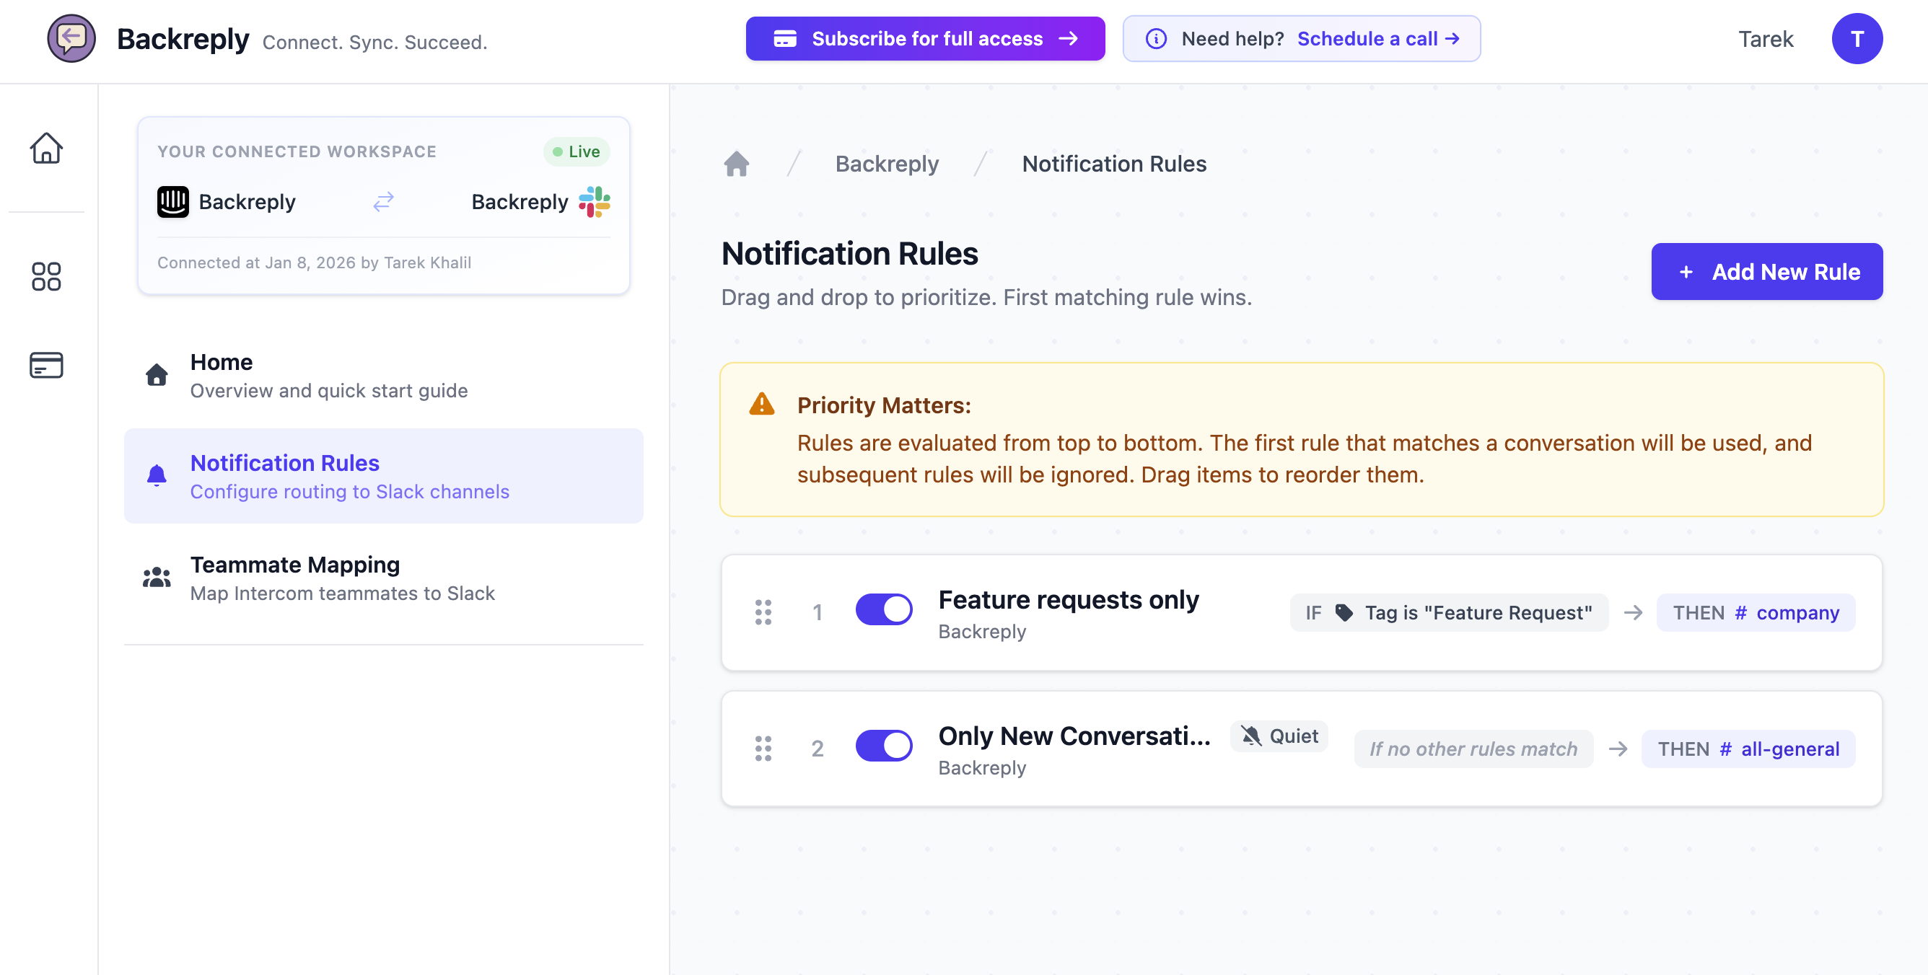Disable the Feature requests only rule
The width and height of the screenshot is (1928, 975).
pyautogui.click(x=885, y=610)
